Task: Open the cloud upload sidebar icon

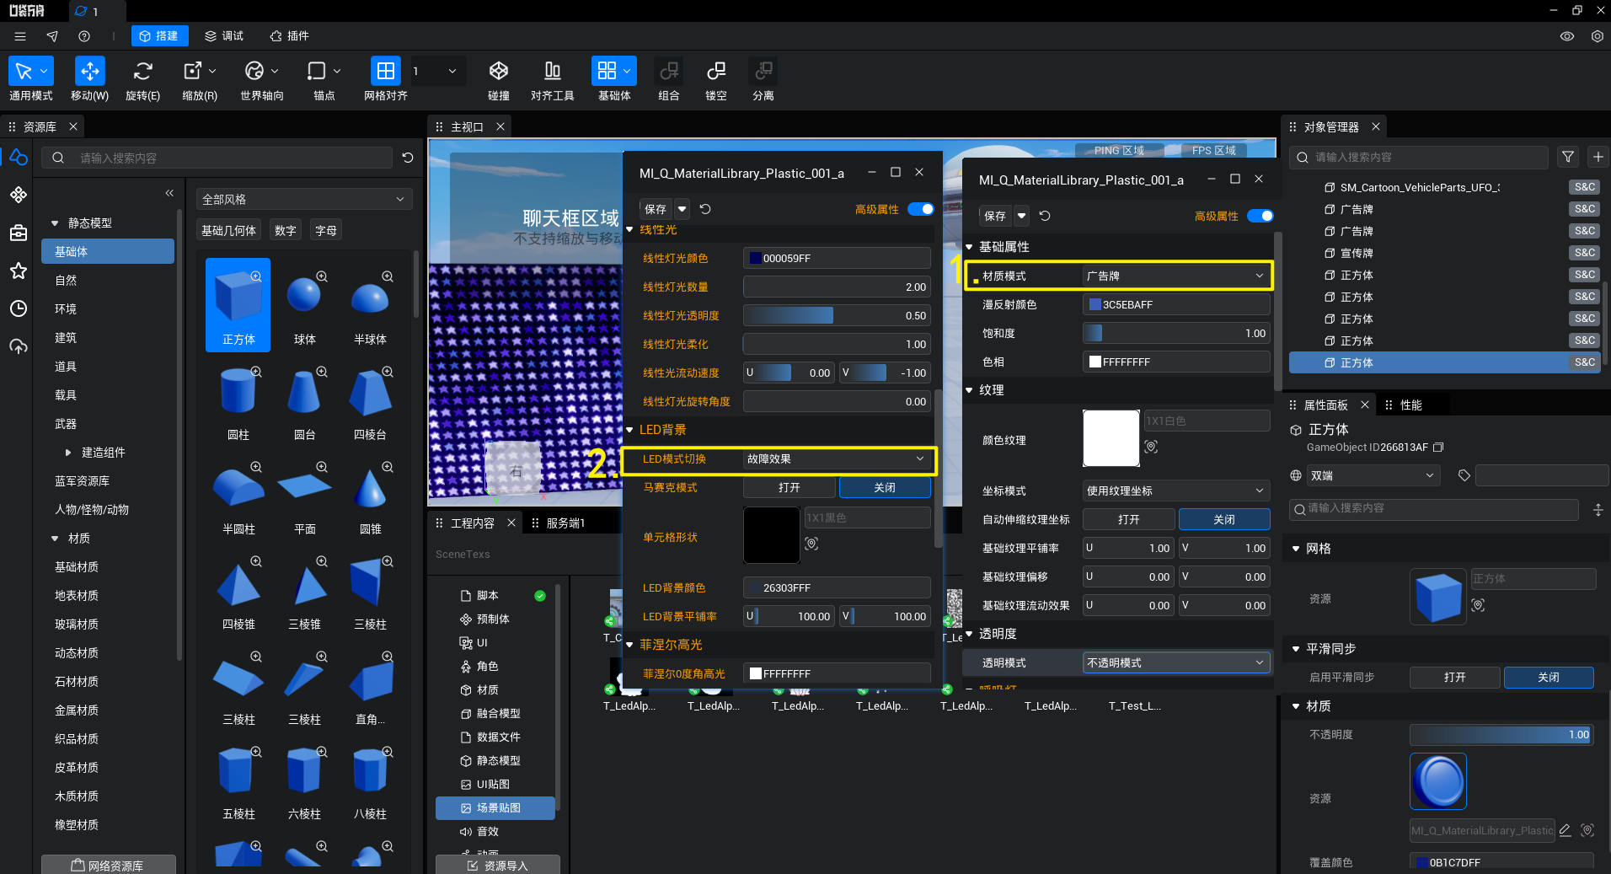Action: [19, 346]
